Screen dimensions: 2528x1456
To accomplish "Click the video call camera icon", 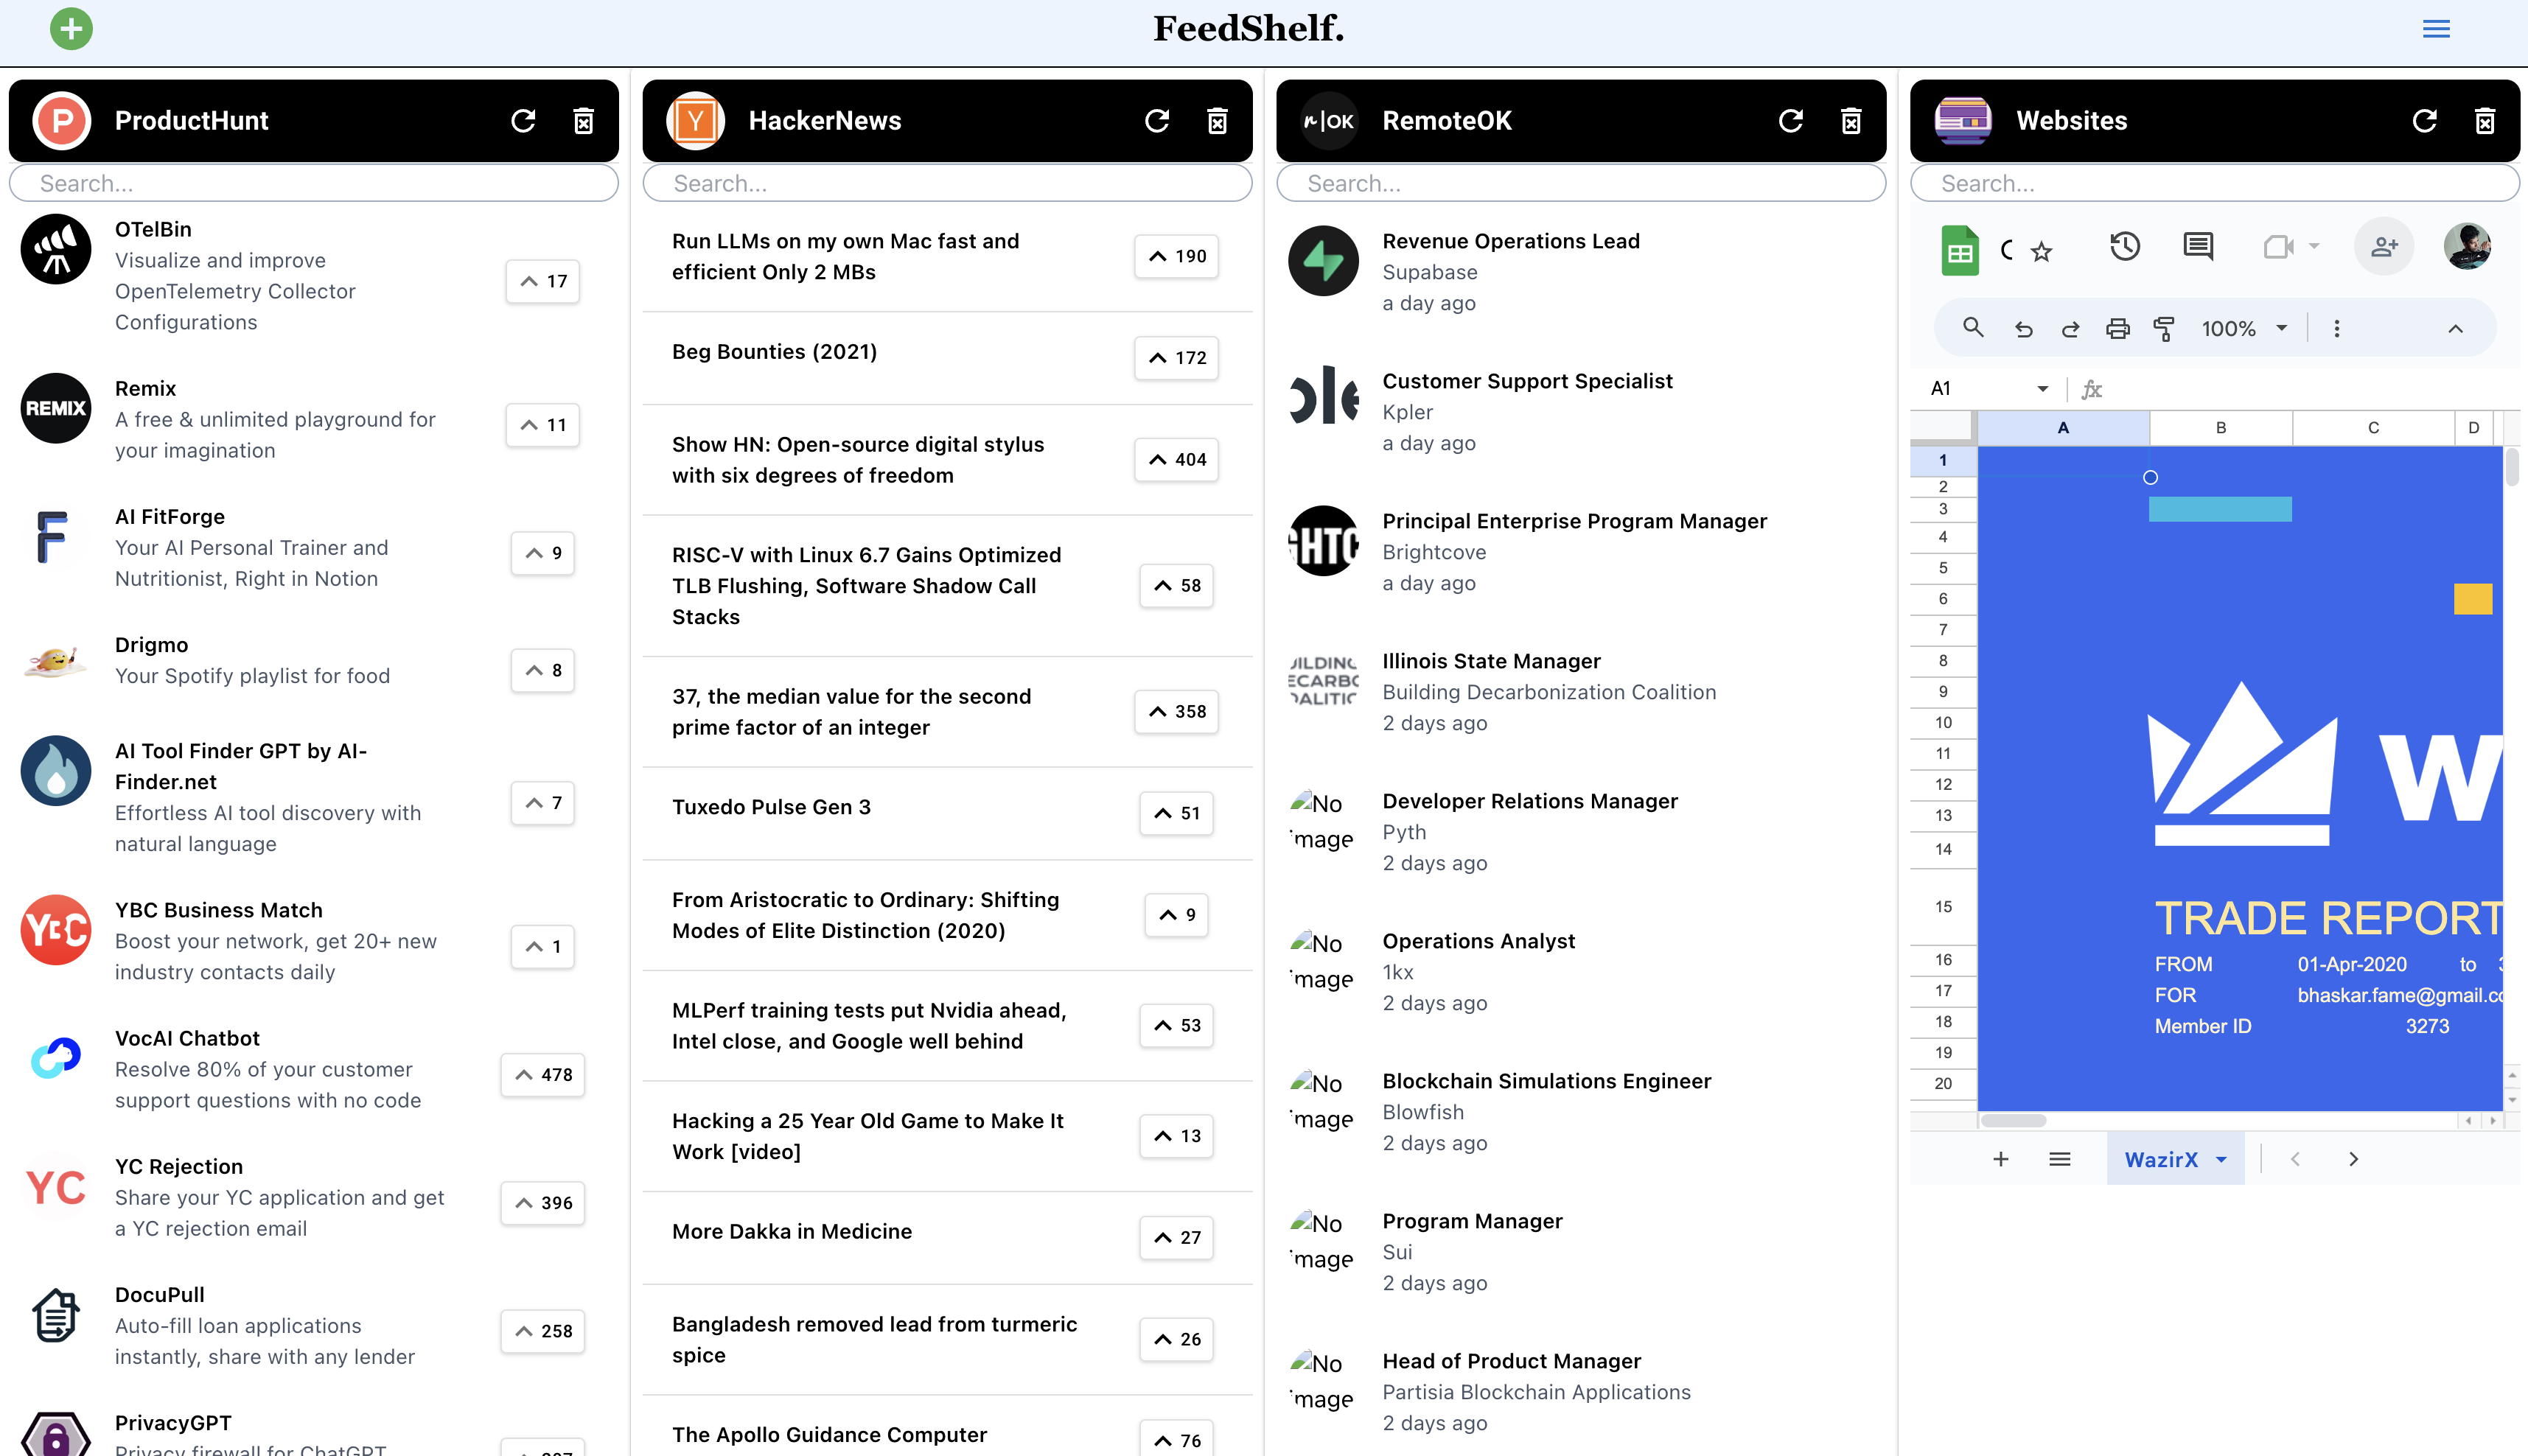I will 2279,246.
